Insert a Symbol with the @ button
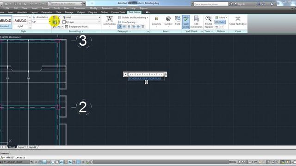The image size is (296, 166). tap(168, 21)
